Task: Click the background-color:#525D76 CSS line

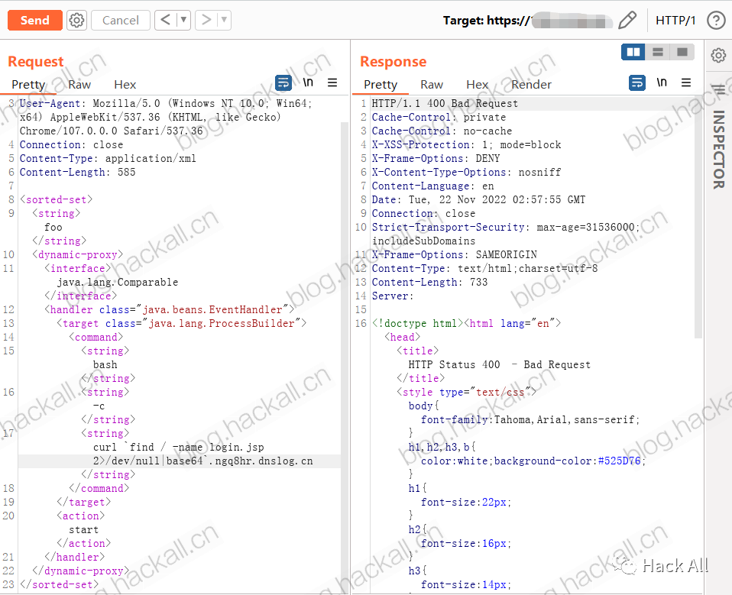Action: 533,461
